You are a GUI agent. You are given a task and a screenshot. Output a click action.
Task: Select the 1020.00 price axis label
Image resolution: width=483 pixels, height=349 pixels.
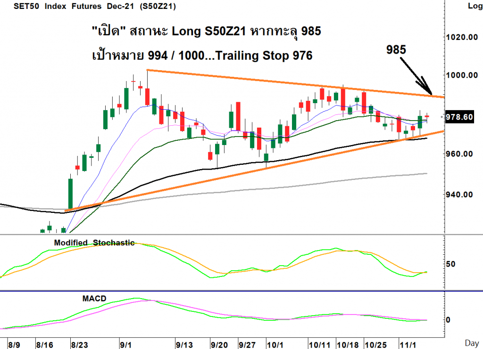pyautogui.click(x=462, y=37)
